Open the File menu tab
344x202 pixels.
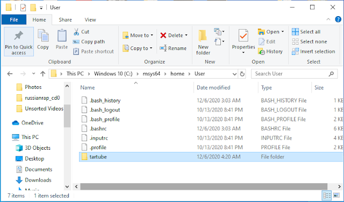[x=14, y=20]
